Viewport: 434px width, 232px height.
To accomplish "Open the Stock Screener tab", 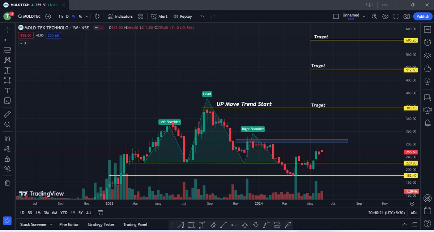I will point(33,224).
